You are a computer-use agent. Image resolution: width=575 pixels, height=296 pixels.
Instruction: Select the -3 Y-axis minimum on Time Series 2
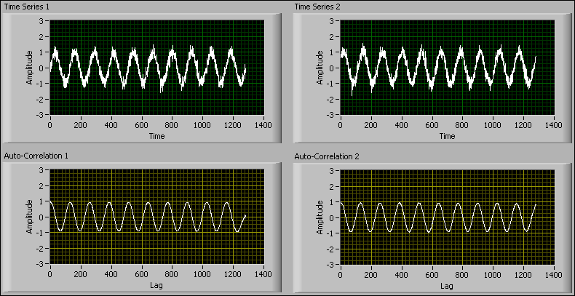click(331, 116)
